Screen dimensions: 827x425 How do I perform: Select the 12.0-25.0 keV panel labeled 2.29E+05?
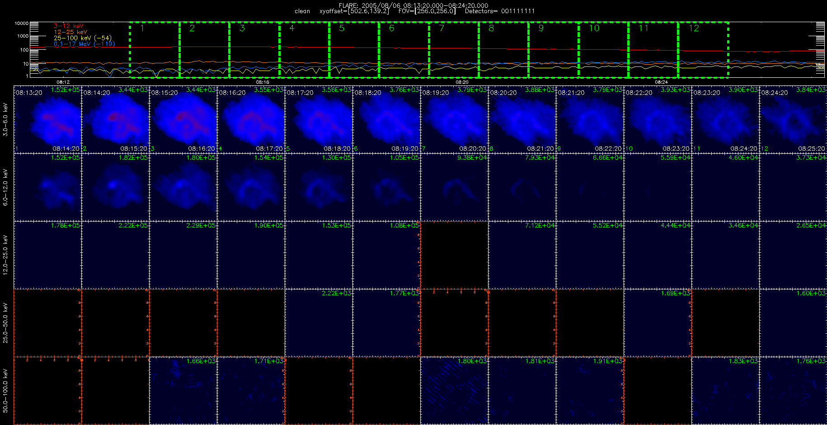pyautogui.click(x=183, y=255)
